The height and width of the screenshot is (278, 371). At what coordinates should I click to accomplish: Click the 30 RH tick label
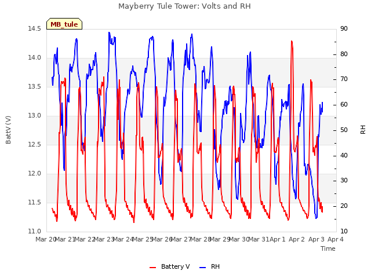[x=344, y=181]
